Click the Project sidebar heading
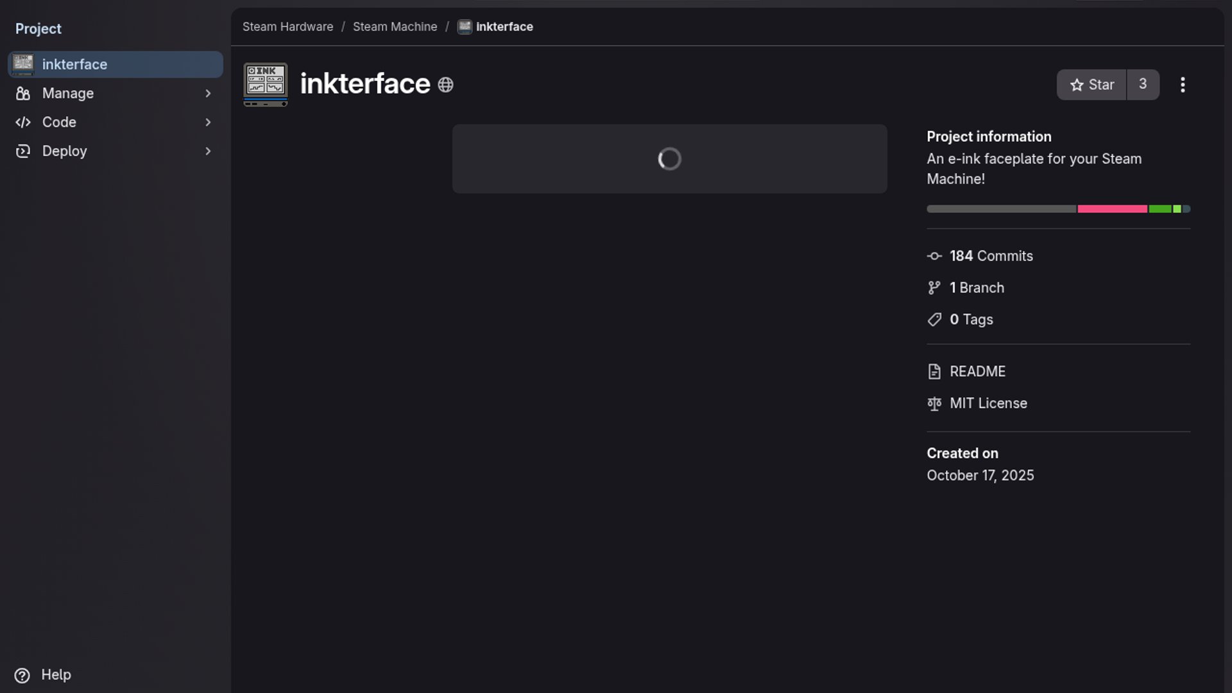This screenshot has height=693, width=1232. [x=38, y=29]
